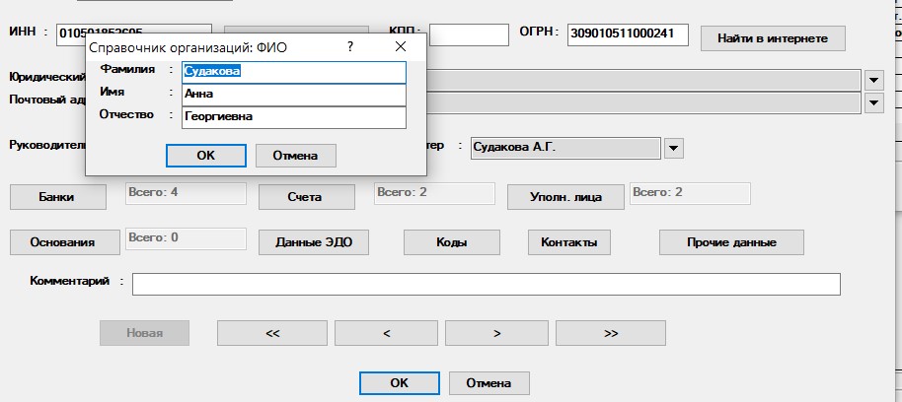This screenshot has height=402, width=902.
Task: Click the Найти в интернете button
Action: click(773, 37)
